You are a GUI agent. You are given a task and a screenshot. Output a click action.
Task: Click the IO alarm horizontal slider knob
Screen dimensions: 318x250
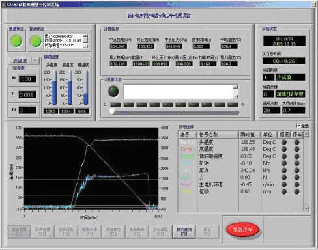click(x=112, y=111)
